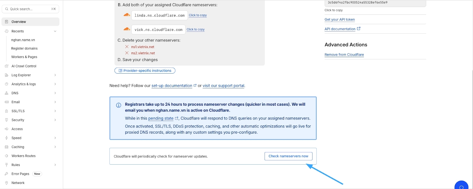Open Get your API token link

[x=340, y=19]
